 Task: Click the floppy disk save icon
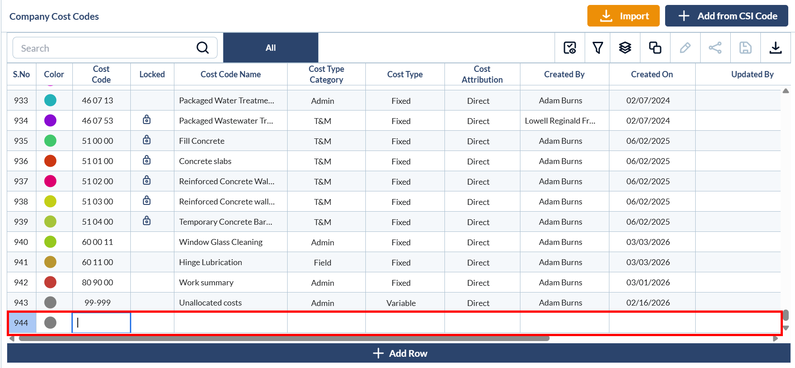(x=745, y=48)
